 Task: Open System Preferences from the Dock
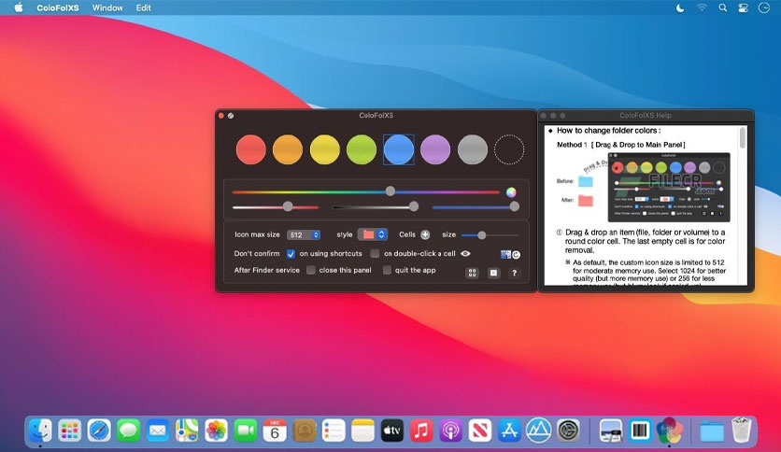pyautogui.click(x=568, y=431)
